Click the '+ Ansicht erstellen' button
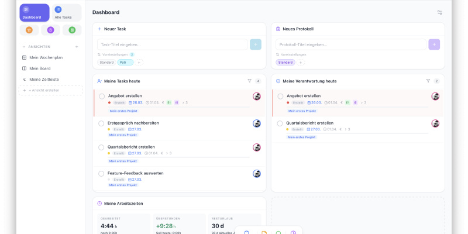The width and height of the screenshot is (468, 234). click(x=50, y=90)
